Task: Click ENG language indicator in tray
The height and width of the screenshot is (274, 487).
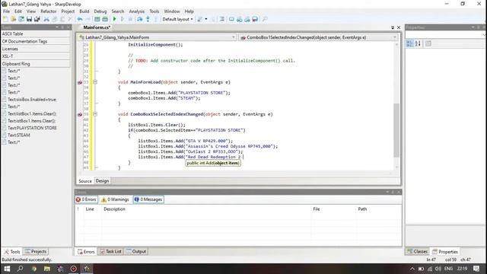Action: 448,269
